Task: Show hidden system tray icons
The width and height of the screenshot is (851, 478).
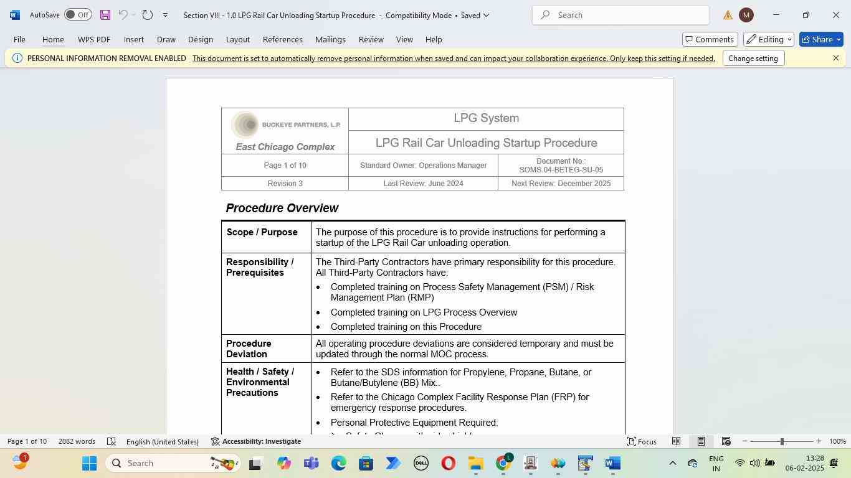Action: pos(672,463)
